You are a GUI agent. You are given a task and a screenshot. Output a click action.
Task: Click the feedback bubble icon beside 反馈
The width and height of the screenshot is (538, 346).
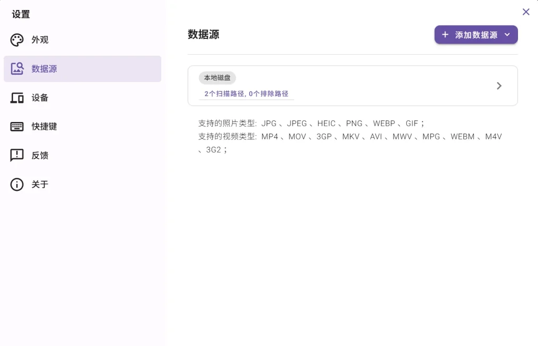coord(17,156)
